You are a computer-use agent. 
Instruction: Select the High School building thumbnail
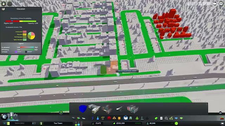coord(107,109)
